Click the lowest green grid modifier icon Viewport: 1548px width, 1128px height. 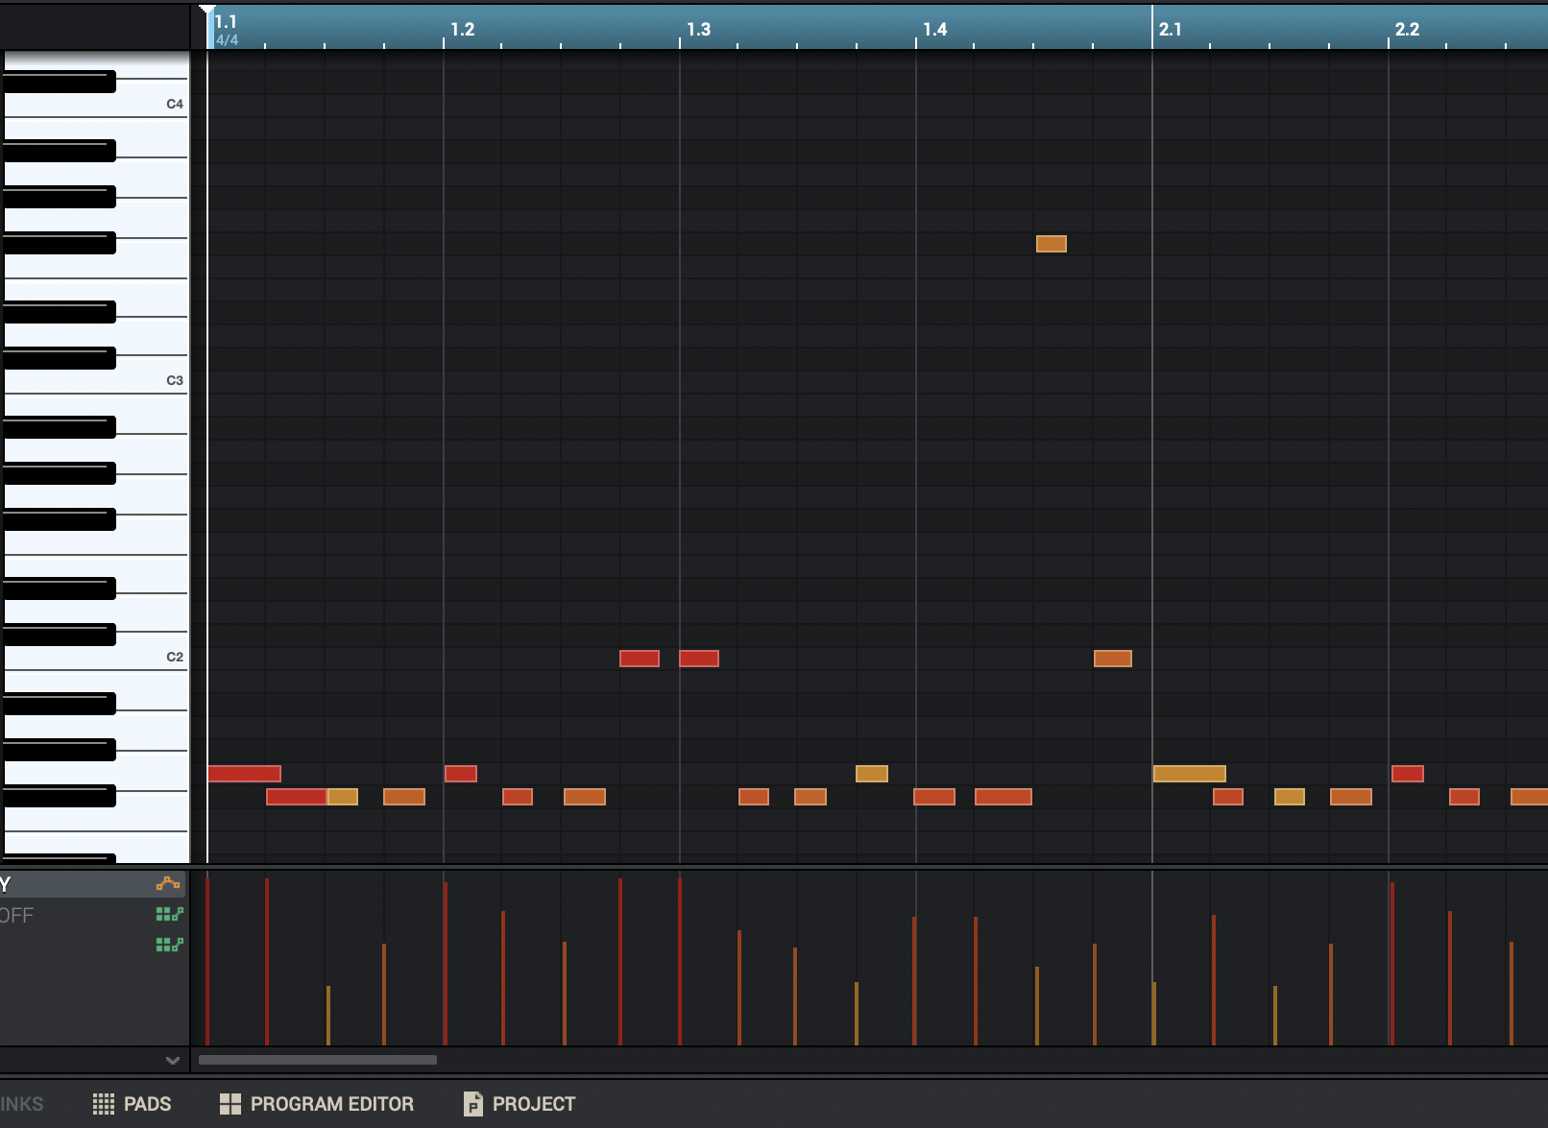pos(169,945)
